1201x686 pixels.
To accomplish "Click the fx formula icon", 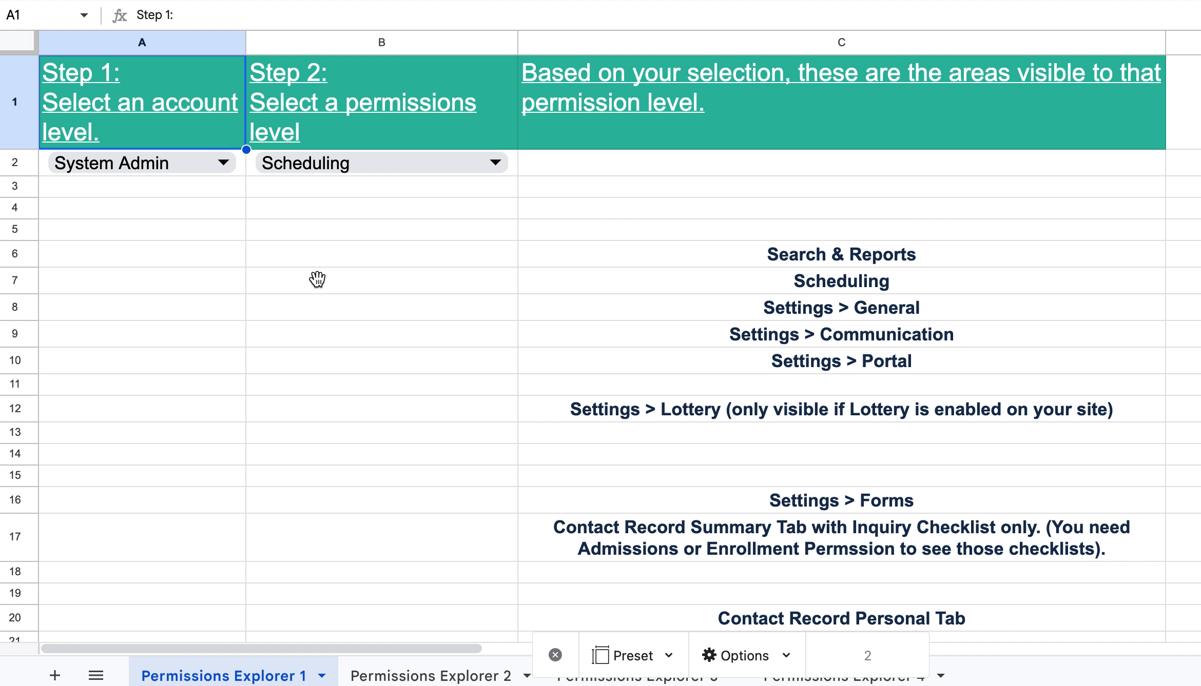I will click(120, 15).
